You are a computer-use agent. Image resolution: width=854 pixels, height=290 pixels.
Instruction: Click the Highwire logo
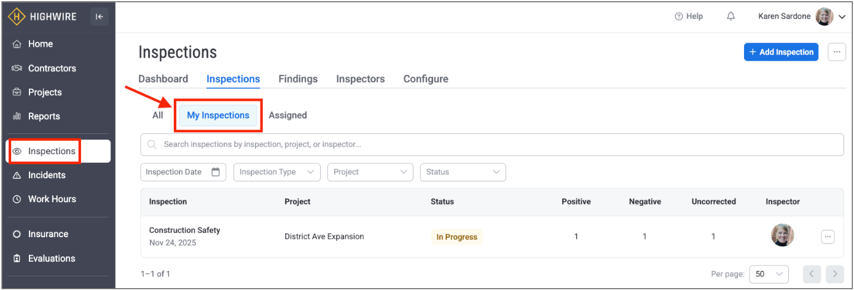pos(42,17)
